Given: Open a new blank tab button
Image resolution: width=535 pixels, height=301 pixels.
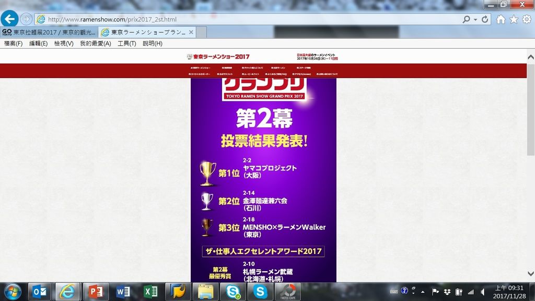Looking at the screenshot, I should pyautogui.click(x=201, y=32).
